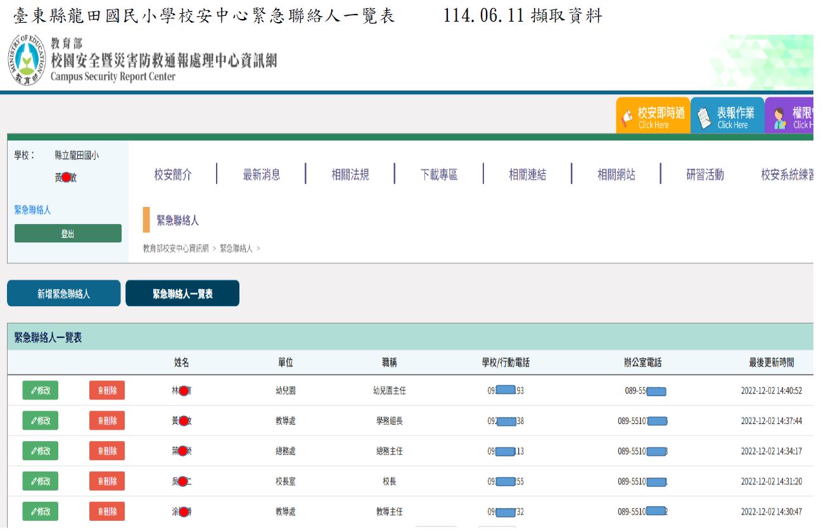Click the green 登出 button
The image size is (828, 531).
click(x=68, y=234)
